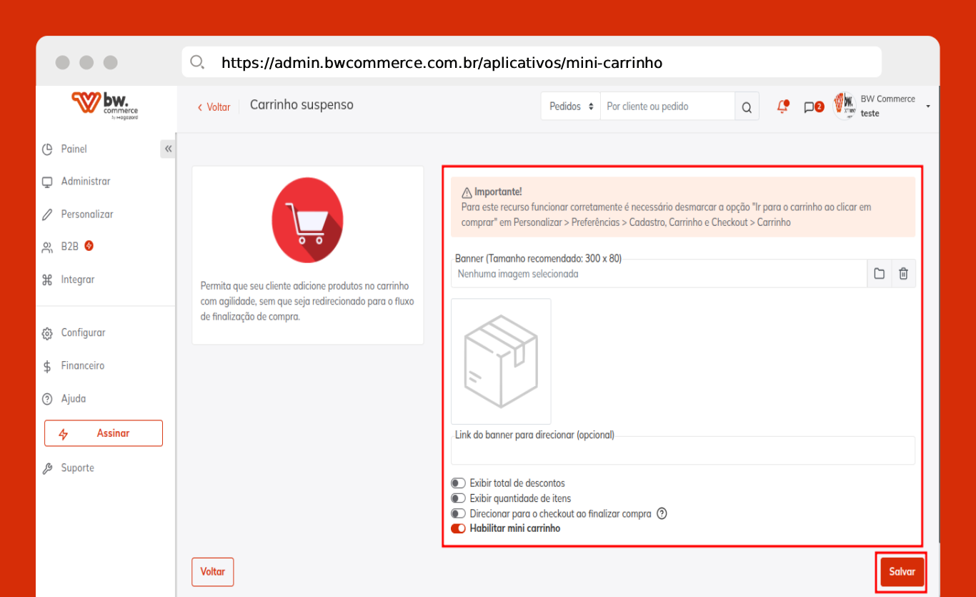This screenshot has width=976, height=597.
Task: Click the BW Commerce account avatar
Action: coord(845,106)
